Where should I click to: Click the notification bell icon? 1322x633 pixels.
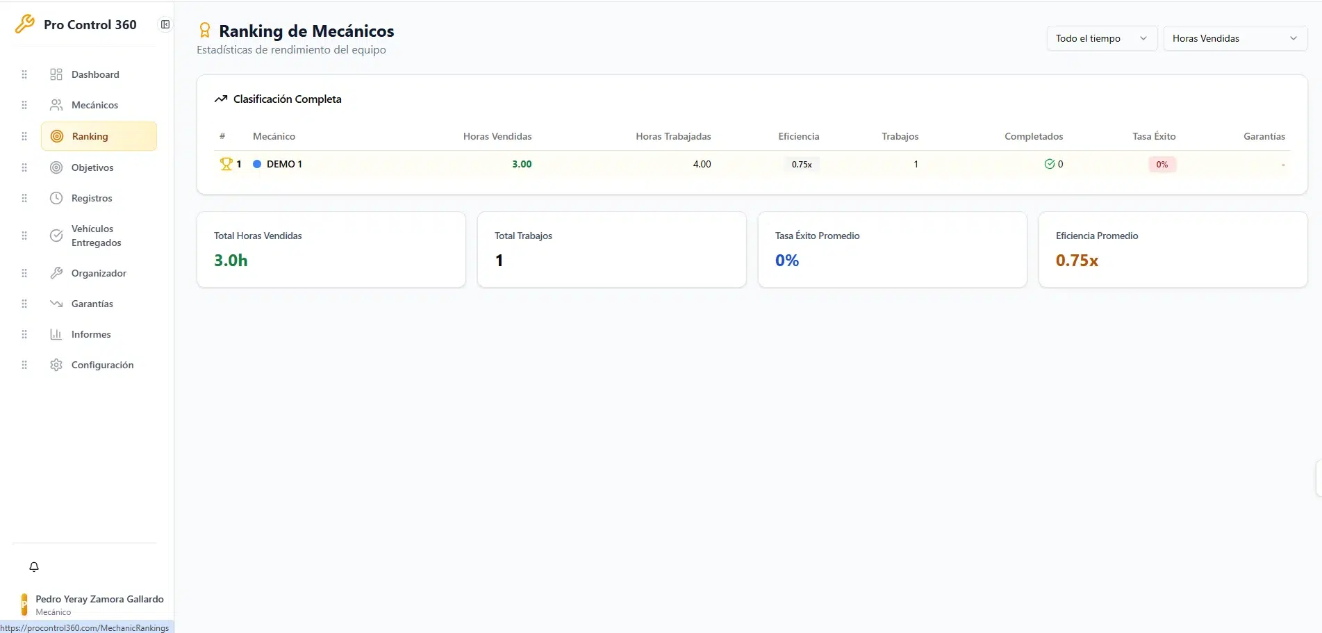pos(34,567)
